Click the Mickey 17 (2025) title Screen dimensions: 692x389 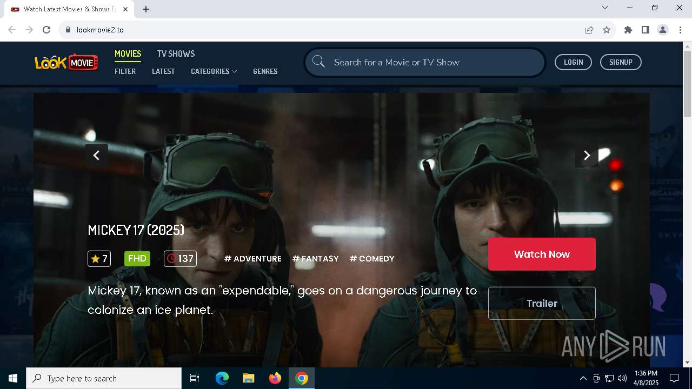pos(136,230)
